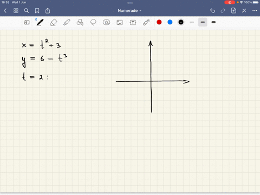
Task: Tap the battery indicator in status bar
Action: pyautogui.click(x=256, y=2)
